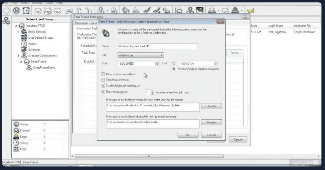Select When Windows Update completes radio

pyautogui.click(x=174, y=69)
